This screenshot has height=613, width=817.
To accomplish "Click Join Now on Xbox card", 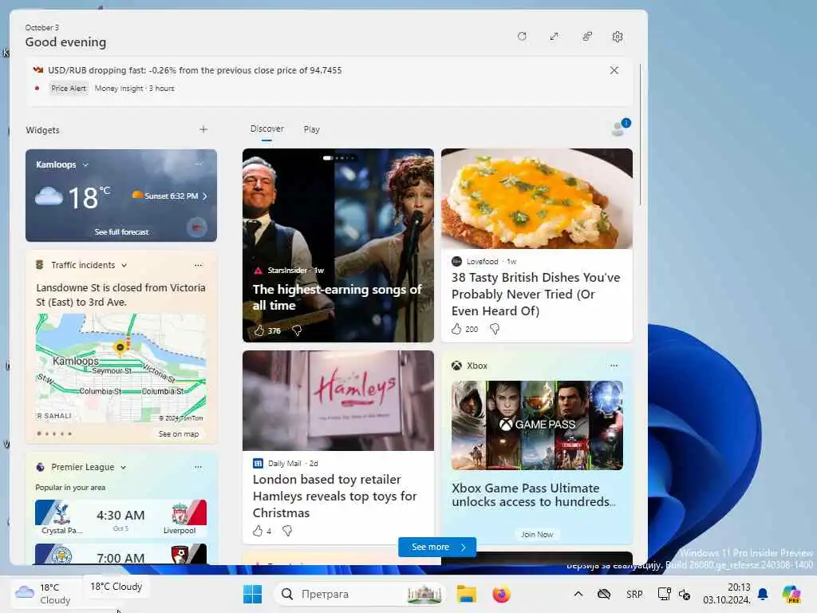I will coord(537,534).
